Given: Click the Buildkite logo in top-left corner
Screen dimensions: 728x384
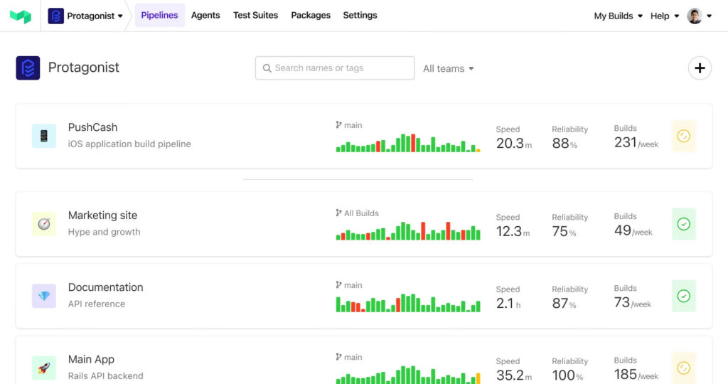Looking at the screenshot, I should pos(21,16).
